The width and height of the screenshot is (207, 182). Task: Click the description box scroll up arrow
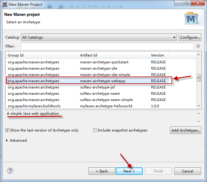(199, 113)
